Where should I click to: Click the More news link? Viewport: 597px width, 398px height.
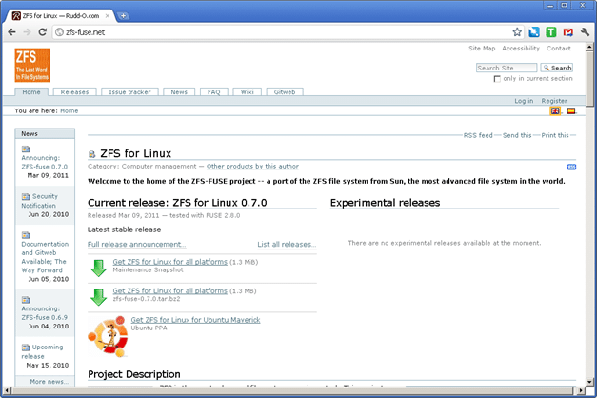click(x=50, y=382)
